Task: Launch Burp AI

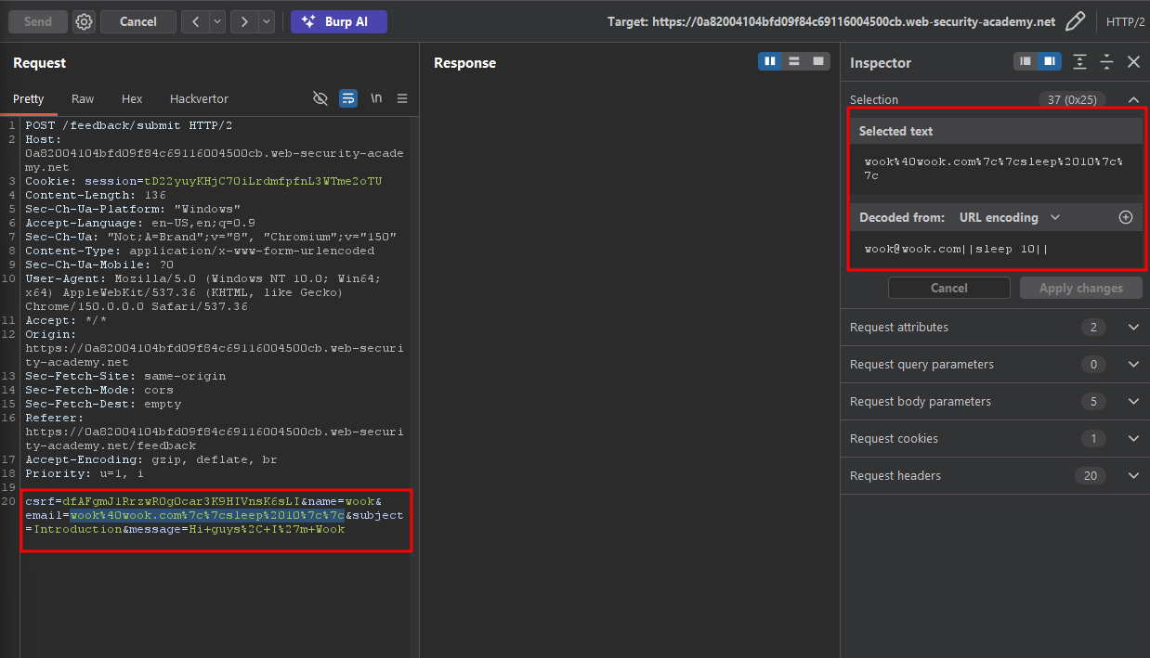Action: pos(339,21)
